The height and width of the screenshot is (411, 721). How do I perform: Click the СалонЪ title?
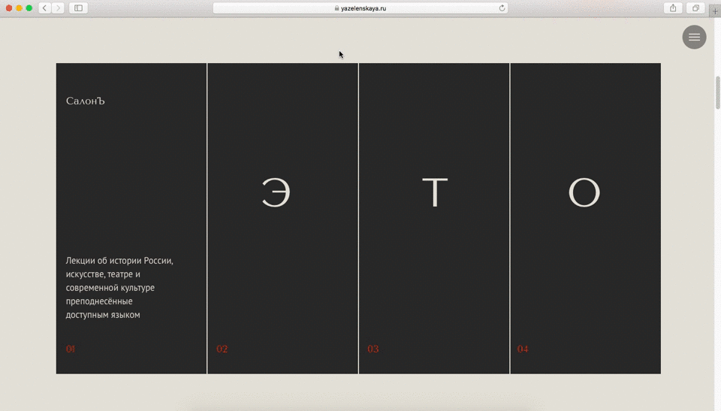coord(86,101)
